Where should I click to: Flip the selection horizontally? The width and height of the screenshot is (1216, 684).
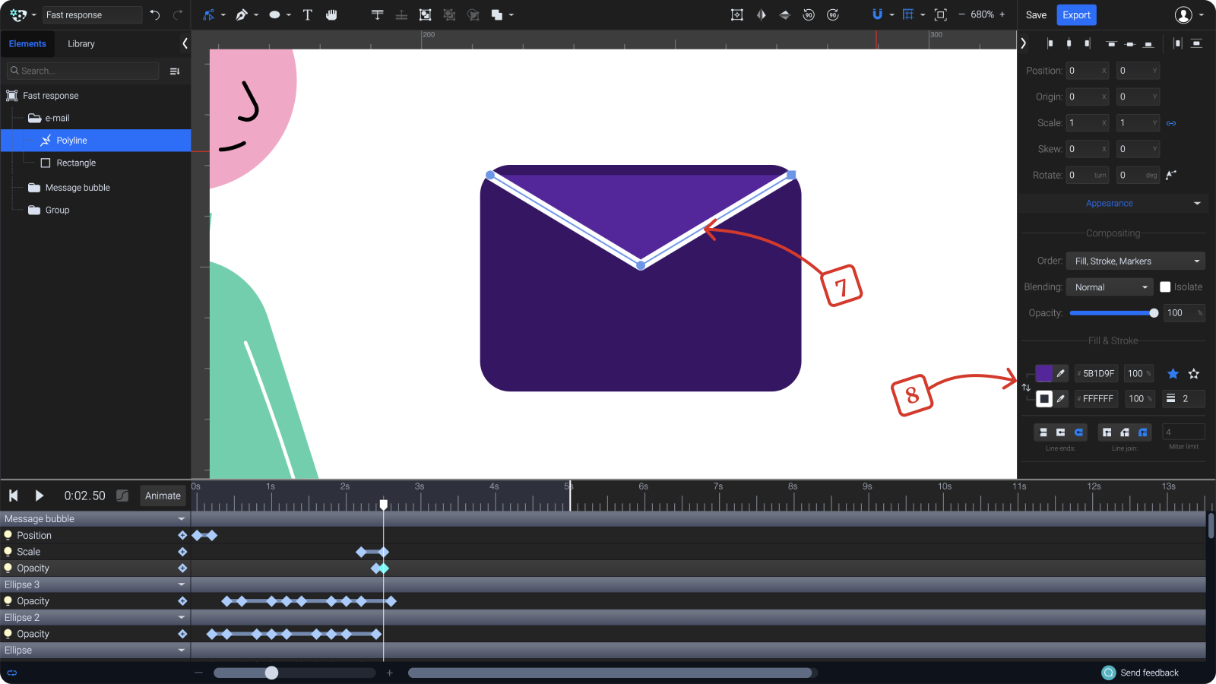(x=761, y=14)
